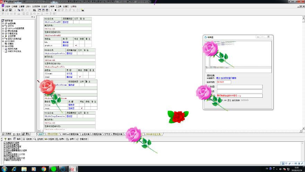This screenshot has height=172, width=305.
Task: Click the first empty text field in dialog
Action: tap(239, 87)
